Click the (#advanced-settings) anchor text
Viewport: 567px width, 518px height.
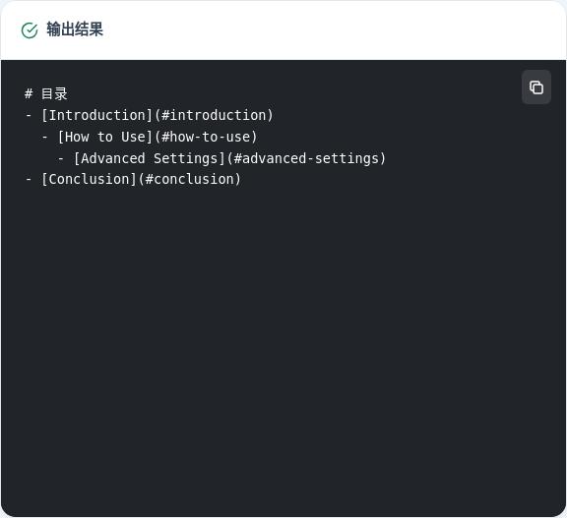click(307, 158)
